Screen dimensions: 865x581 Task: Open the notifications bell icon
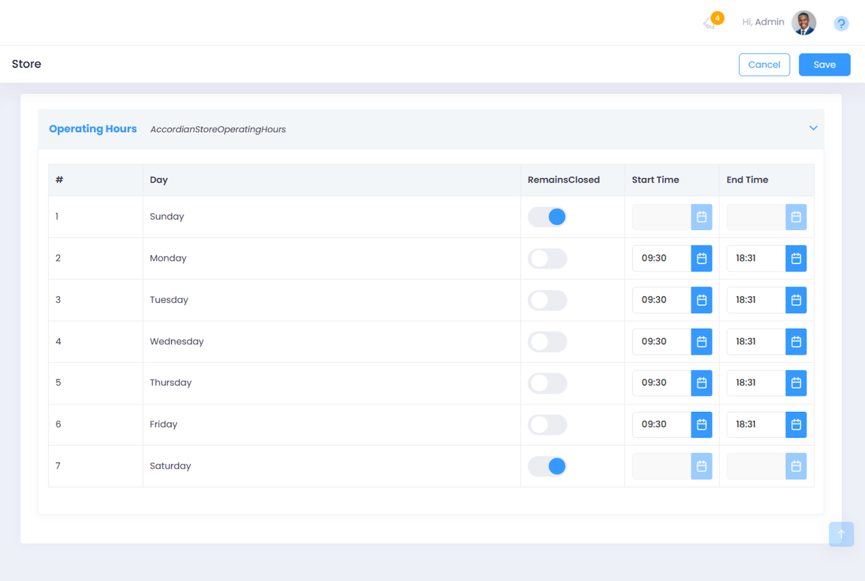(710, 23)
